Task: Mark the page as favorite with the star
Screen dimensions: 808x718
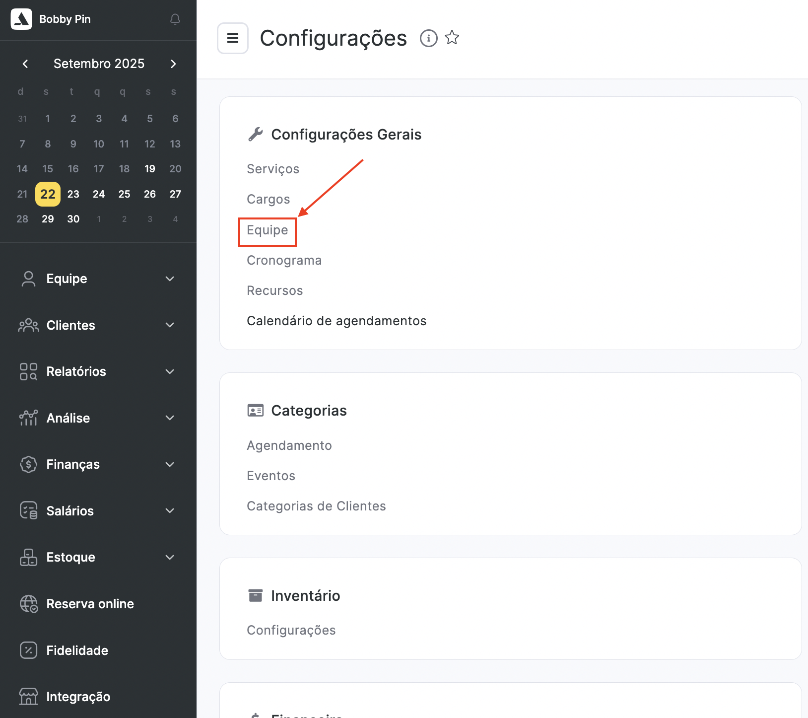Action: [452, 38]
